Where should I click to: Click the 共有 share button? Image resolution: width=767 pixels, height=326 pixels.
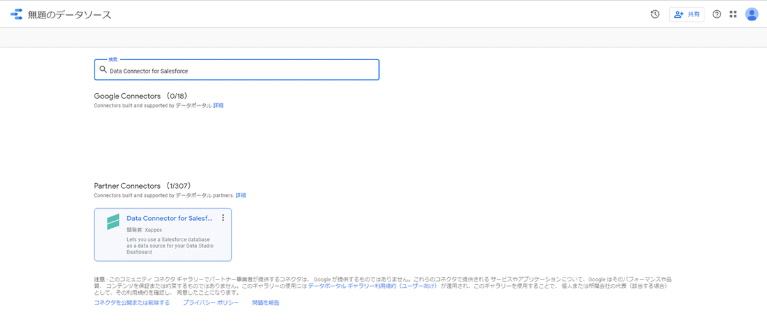pyautogui.click(x=686, y=14)
